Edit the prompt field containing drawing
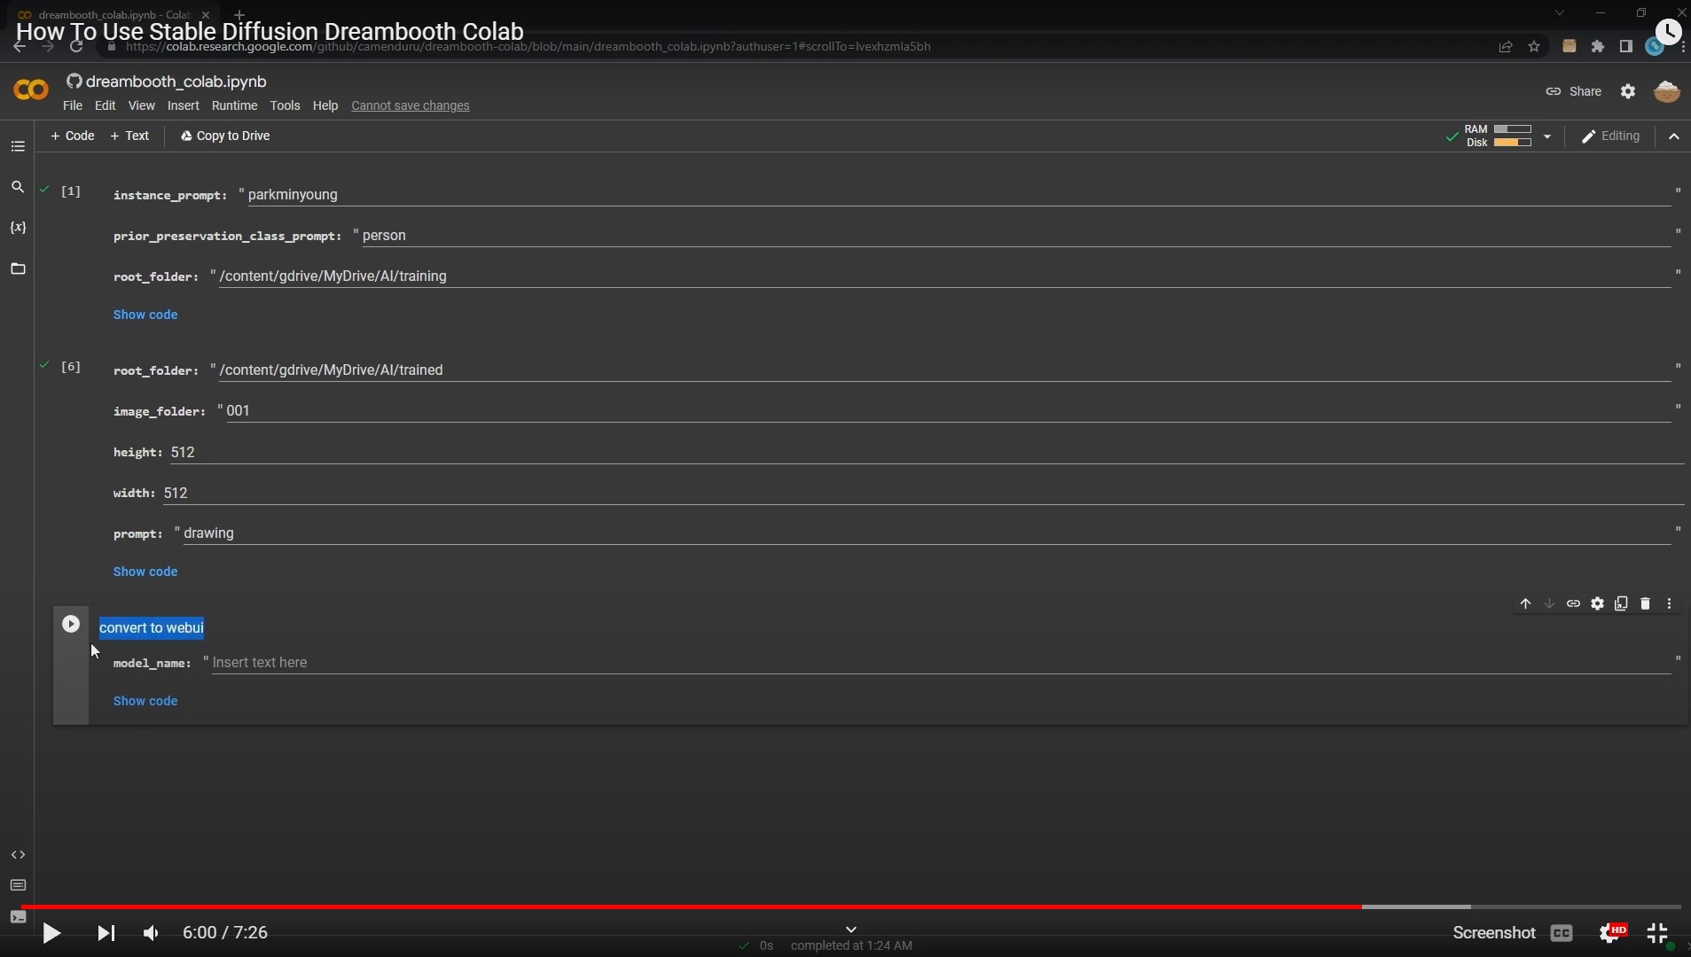Image resolution: width=1691 pixels, height=957 pixels. tap(927, 533)
